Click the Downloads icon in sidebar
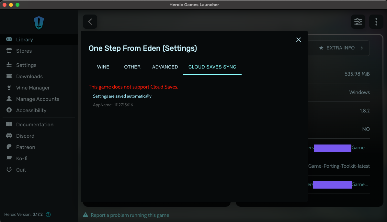The width and height of the screenshot is (387, 222). (x=9, y=76)
